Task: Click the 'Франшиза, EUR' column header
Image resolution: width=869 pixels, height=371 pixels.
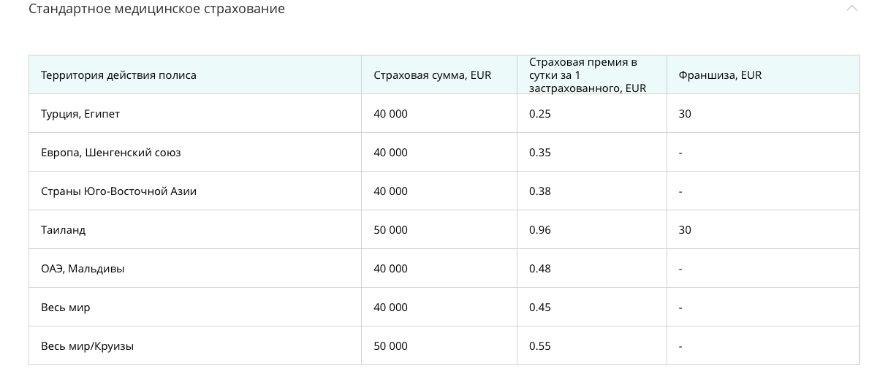Action: 720,75
